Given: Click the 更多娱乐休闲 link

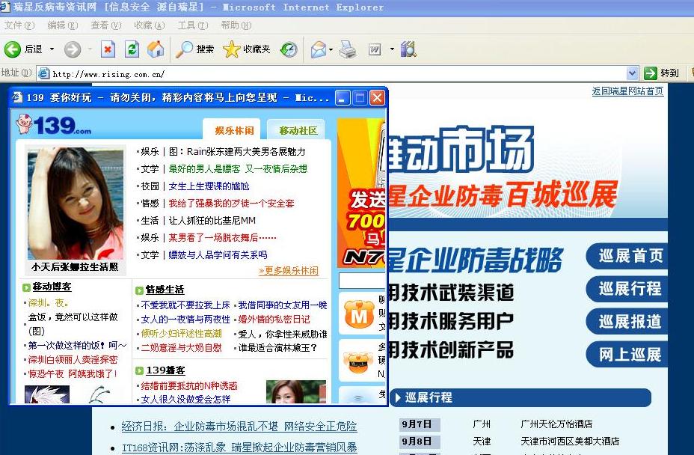Looking at the screenshot, I should [x=289, y=271].
